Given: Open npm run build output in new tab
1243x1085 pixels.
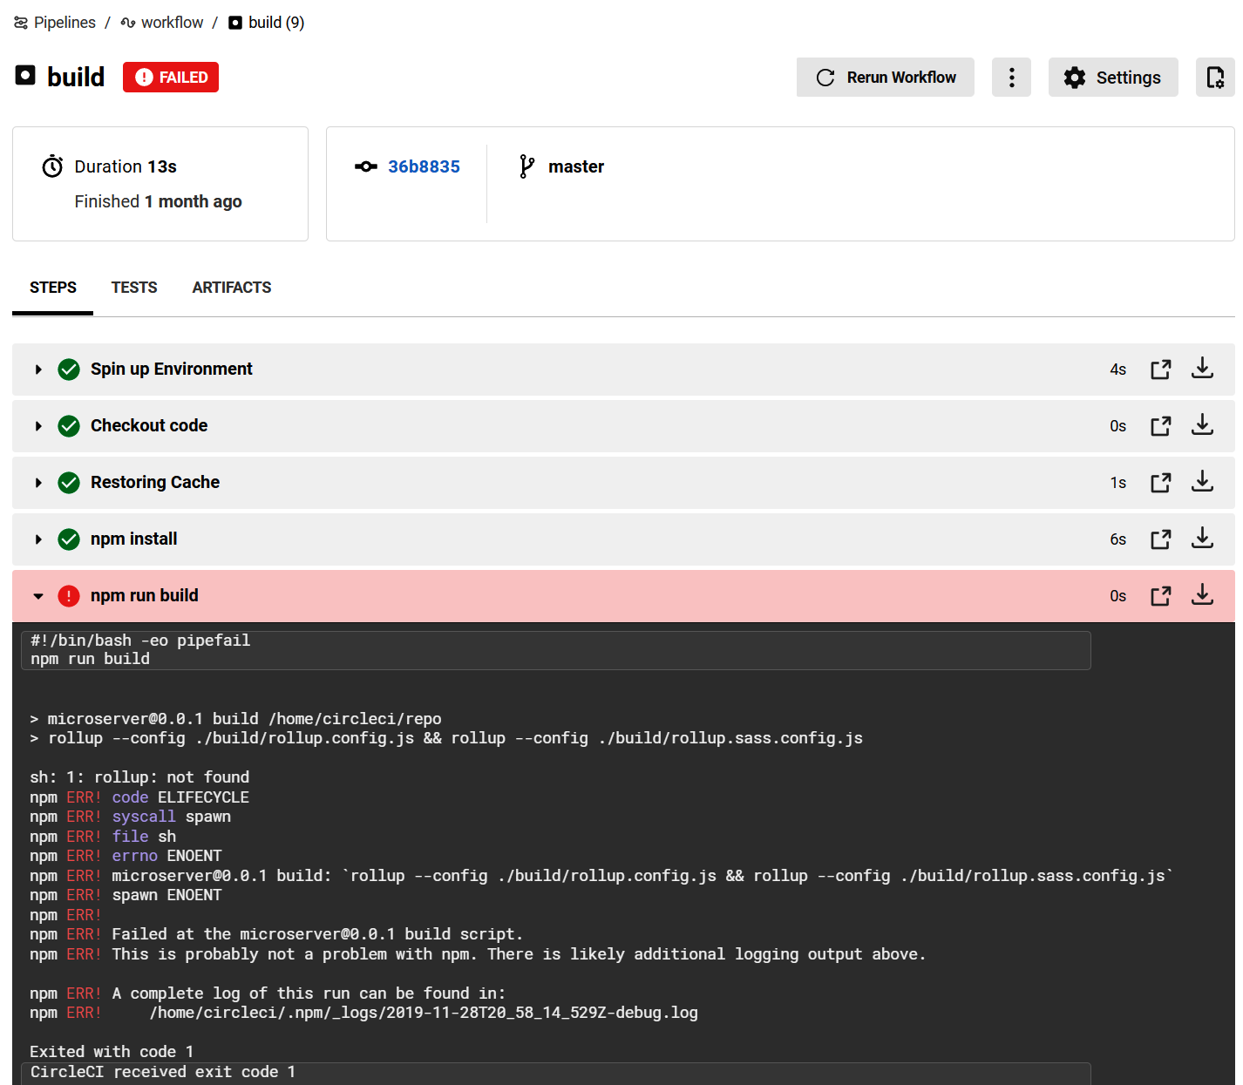Looking at the screenshot, I should [x=1160, y=596].
